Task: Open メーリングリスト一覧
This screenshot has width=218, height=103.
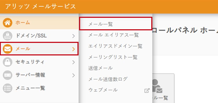Action: click(113, 57)
